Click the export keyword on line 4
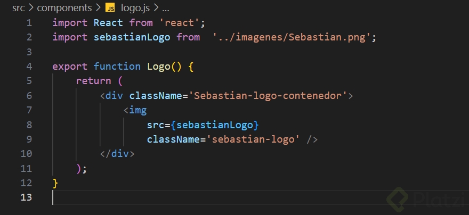 70,67
